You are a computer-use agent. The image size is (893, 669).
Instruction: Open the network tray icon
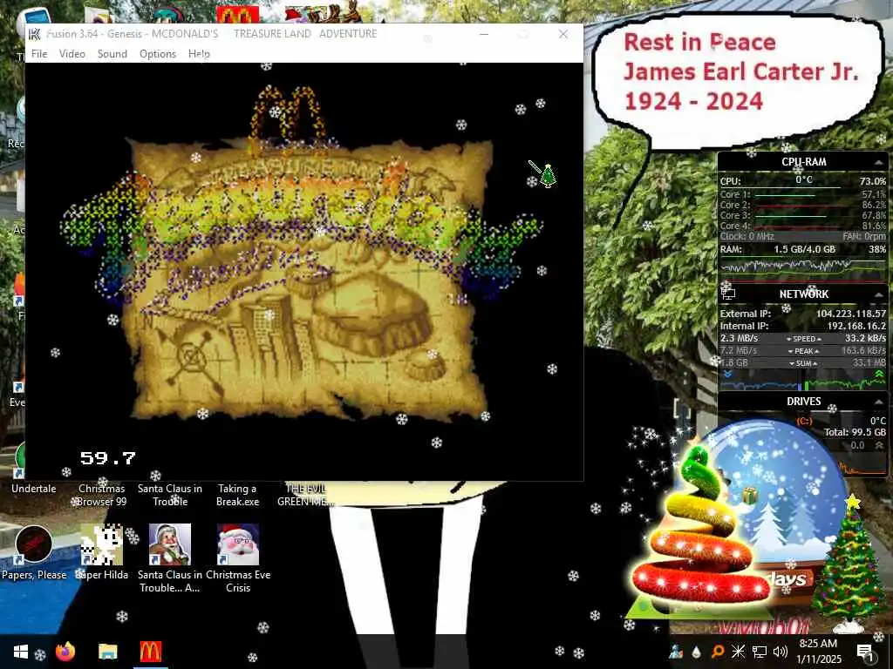(x=760, y=652)
